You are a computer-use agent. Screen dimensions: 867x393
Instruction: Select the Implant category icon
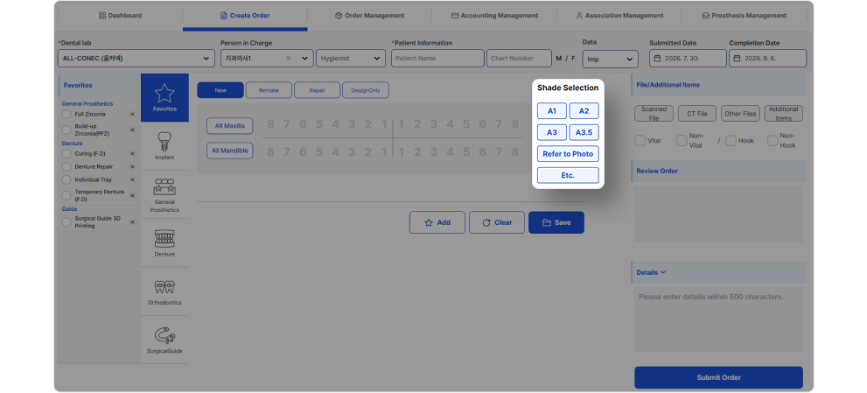164,141
